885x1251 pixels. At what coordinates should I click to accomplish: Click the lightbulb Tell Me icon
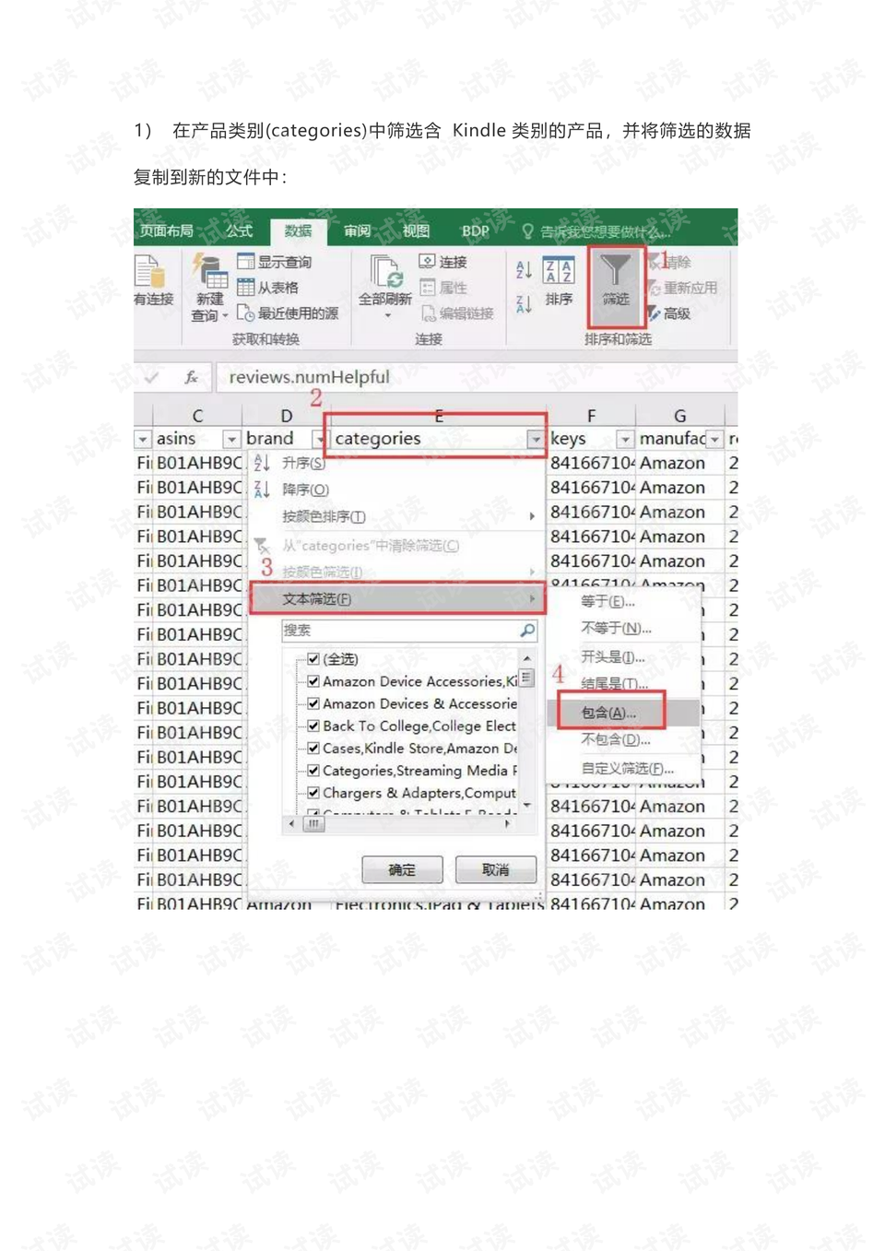tap(527, 231)
